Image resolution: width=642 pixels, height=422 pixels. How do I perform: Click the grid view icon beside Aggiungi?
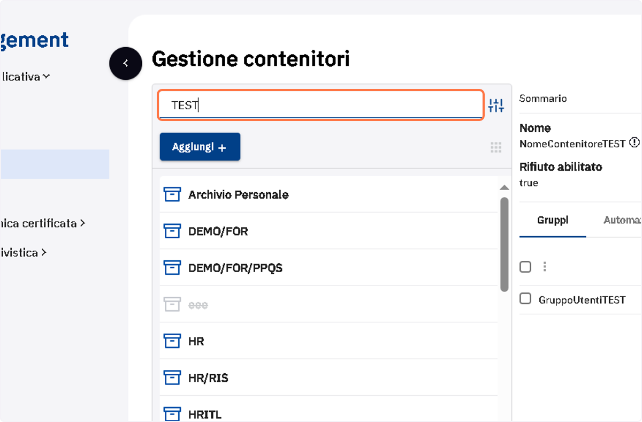496,147
